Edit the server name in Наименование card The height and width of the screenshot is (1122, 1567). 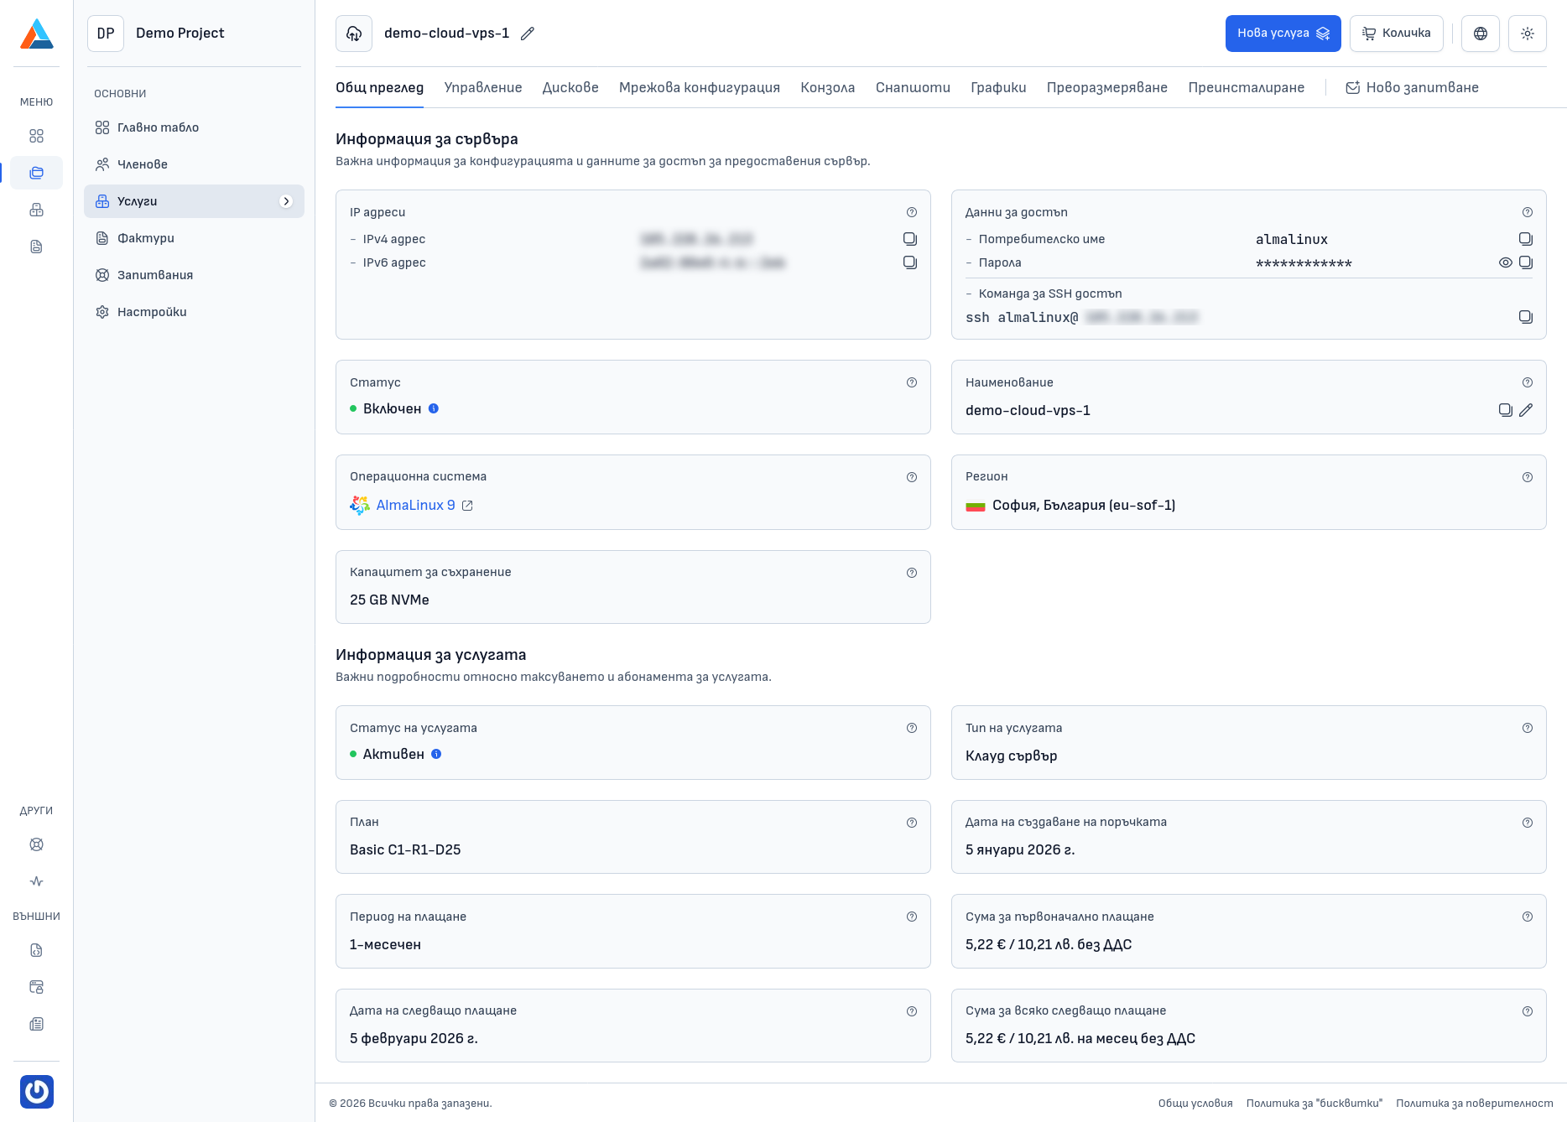point(1526,410)
